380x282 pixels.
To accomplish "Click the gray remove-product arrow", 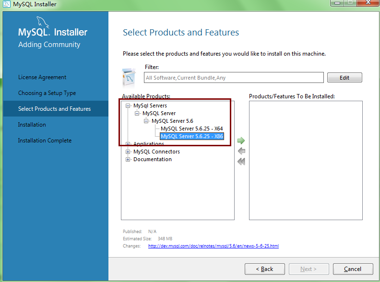I will 241,151.
